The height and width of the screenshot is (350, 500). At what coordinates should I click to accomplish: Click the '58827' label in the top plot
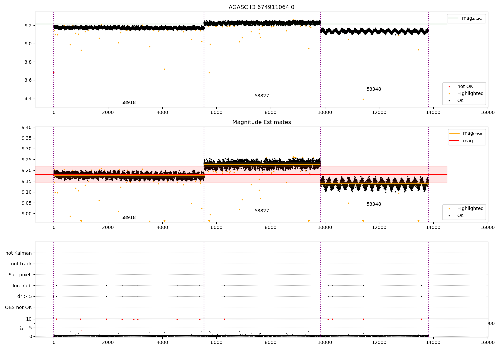click(x=262, y=96)
